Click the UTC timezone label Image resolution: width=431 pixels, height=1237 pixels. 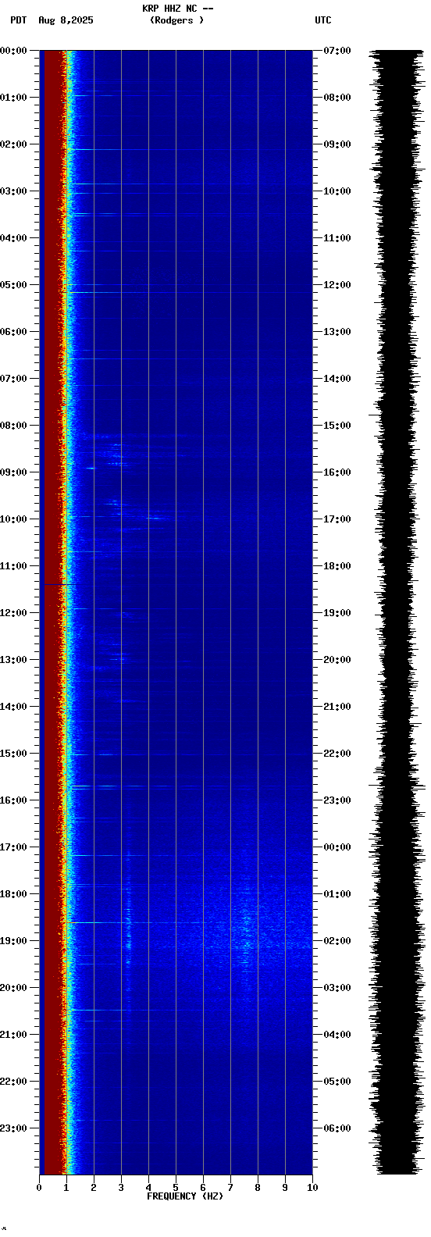[323, 20]
